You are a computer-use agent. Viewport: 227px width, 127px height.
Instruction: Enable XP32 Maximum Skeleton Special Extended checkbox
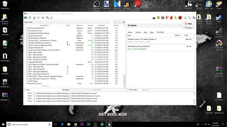pos(27,64)
